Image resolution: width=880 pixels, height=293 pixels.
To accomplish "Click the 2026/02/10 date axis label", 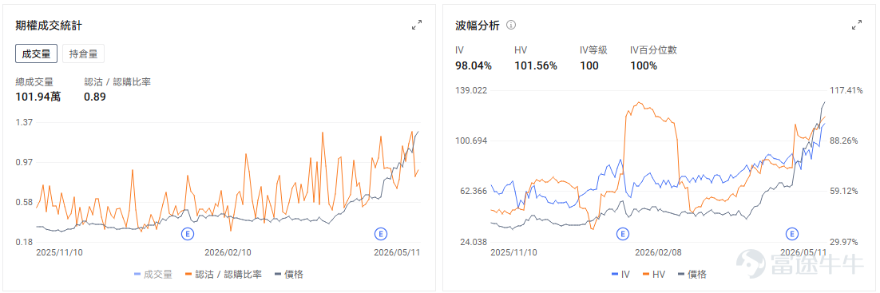I will pyautogui.click(x=228, y=252).
